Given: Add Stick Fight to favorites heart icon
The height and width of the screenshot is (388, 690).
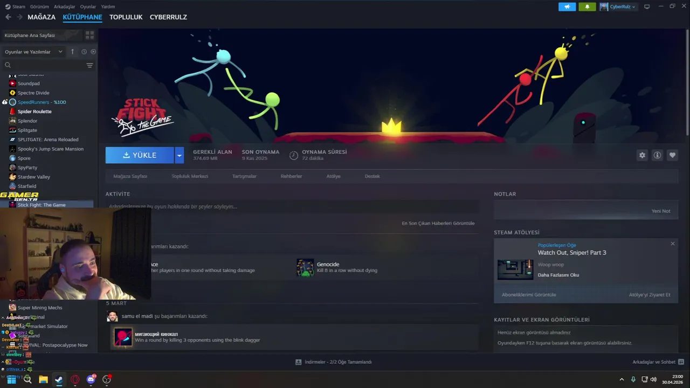Looking at the screenshot, I should [672, 155].
